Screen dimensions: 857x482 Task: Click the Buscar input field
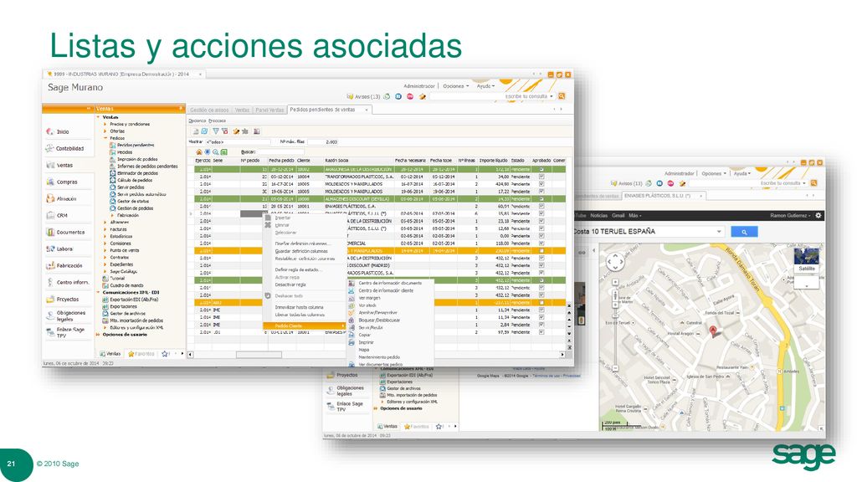[x=280, y=152]
